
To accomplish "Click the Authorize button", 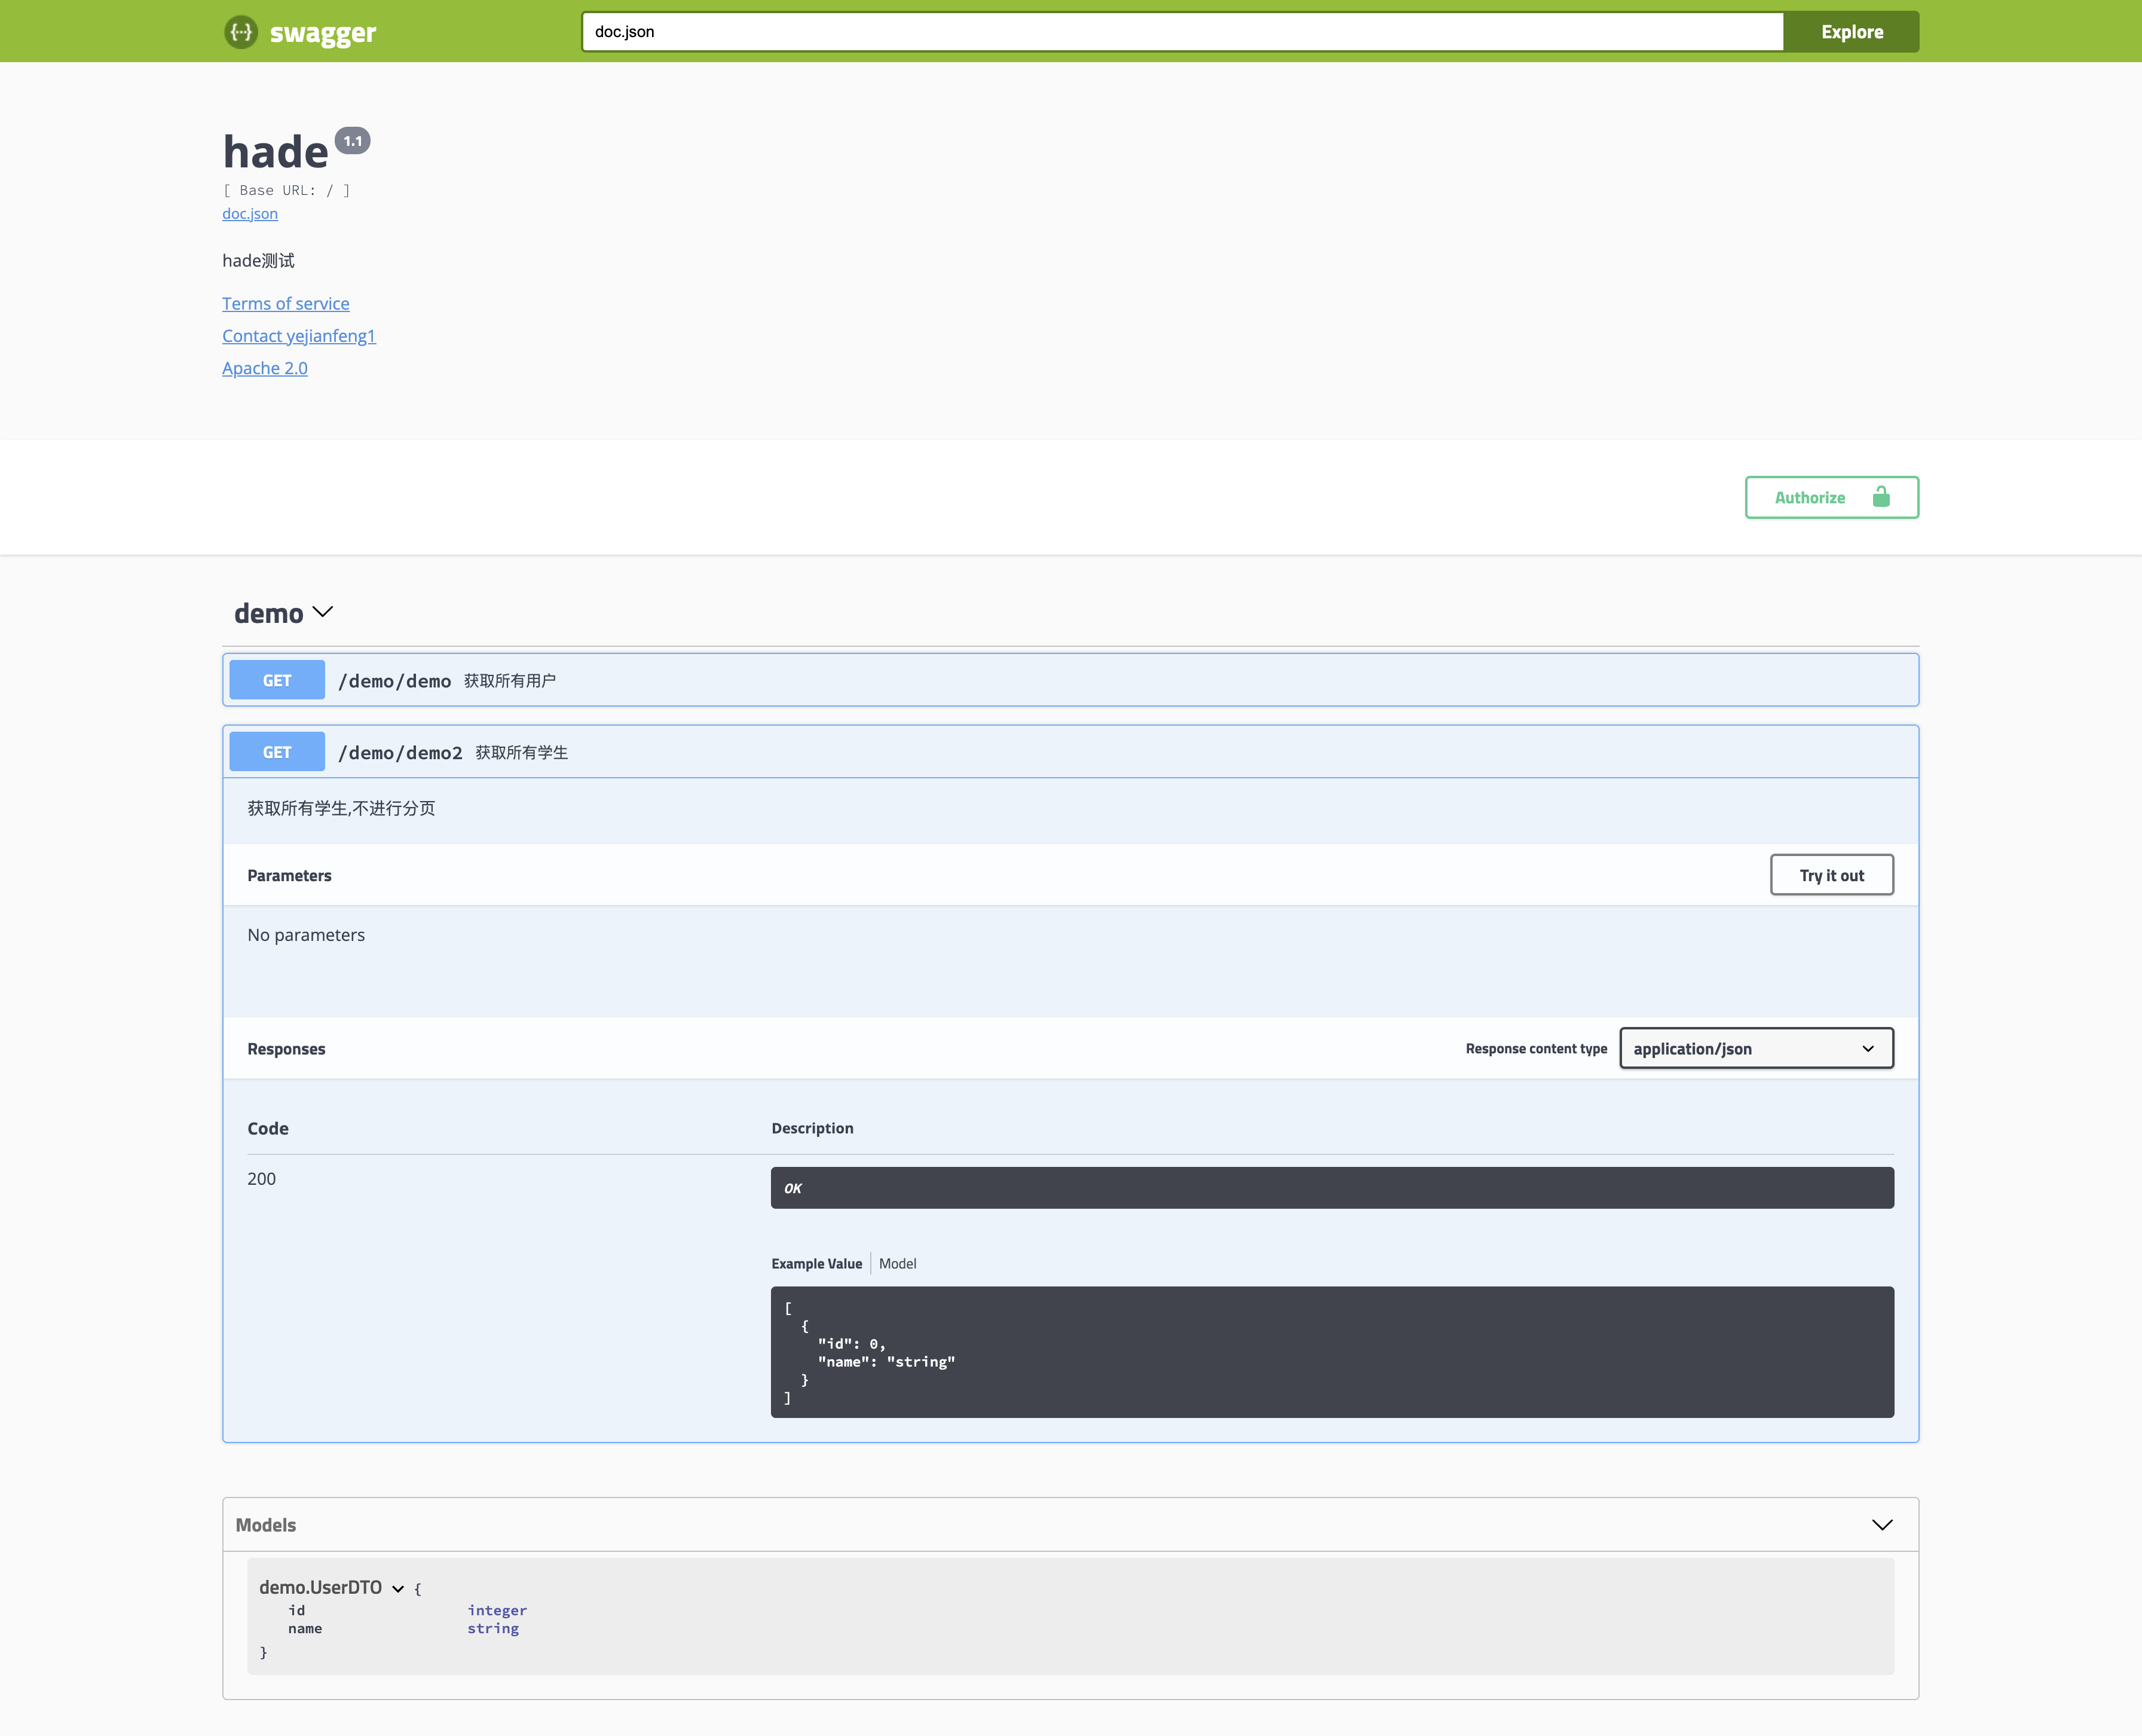I will click(1831, 497).
